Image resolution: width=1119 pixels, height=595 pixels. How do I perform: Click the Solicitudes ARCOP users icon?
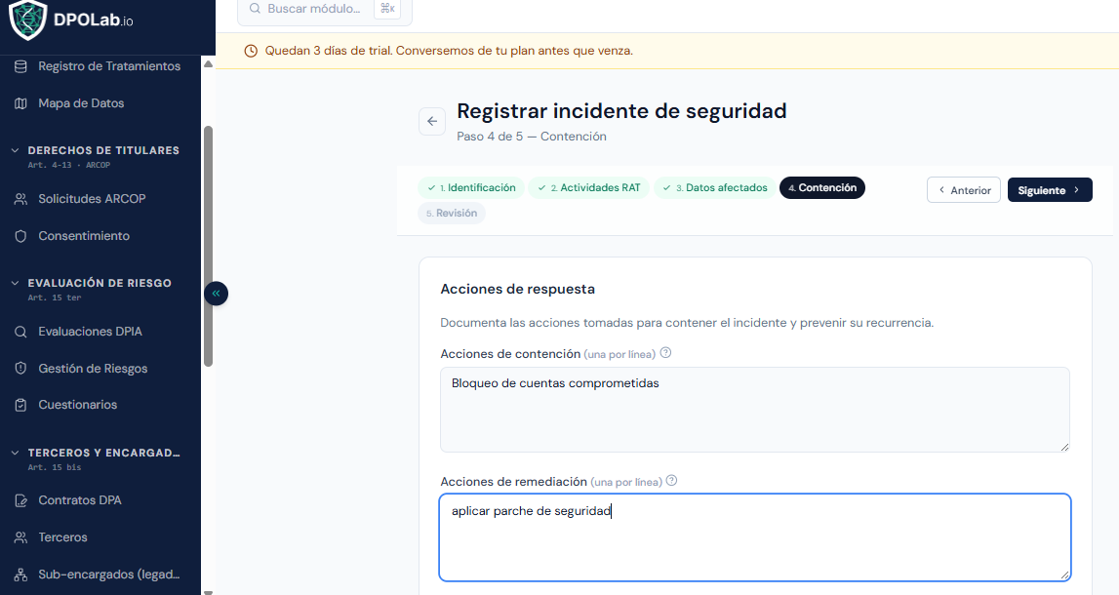[x=20, y=199]
